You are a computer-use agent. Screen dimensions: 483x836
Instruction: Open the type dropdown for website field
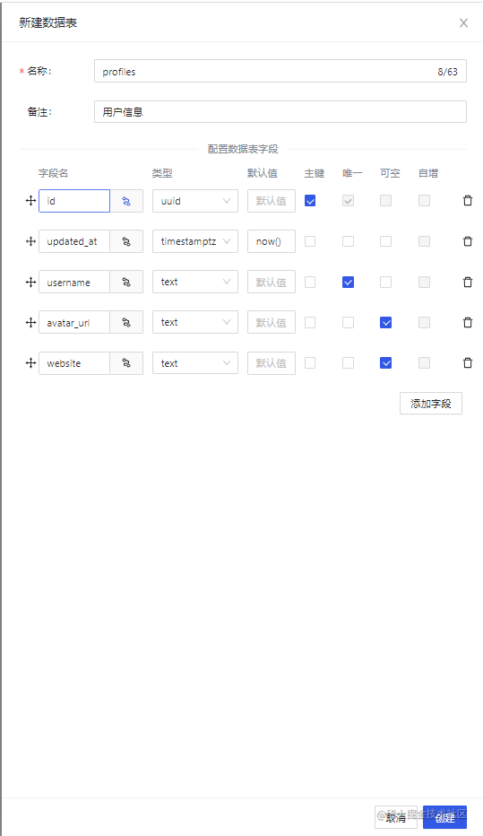point(195,363)
